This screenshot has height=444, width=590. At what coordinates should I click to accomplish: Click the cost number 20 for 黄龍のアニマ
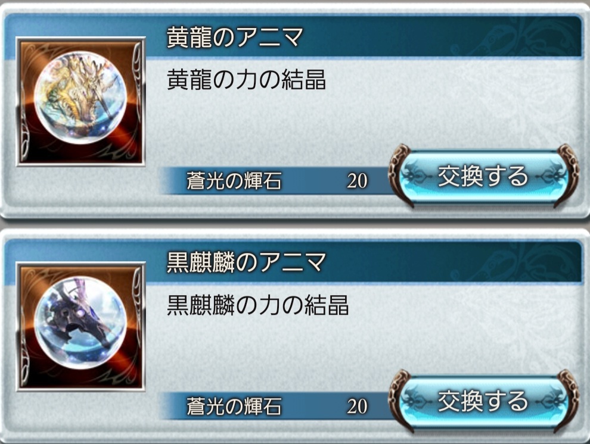pos(357,181)
